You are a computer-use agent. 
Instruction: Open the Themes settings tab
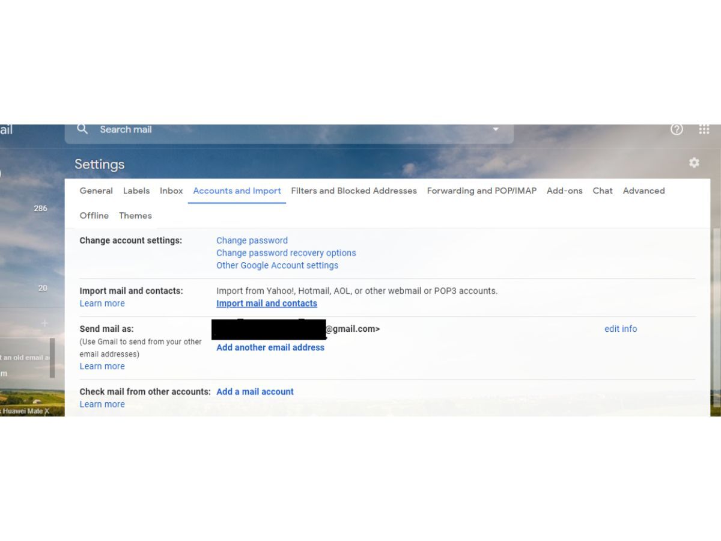(x=135, y=216)
